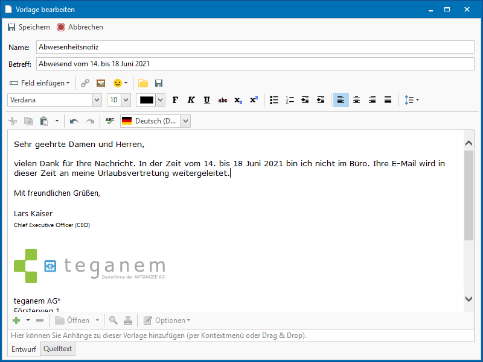Open the Deutsch language dropdown

click(x=185, y=121)
